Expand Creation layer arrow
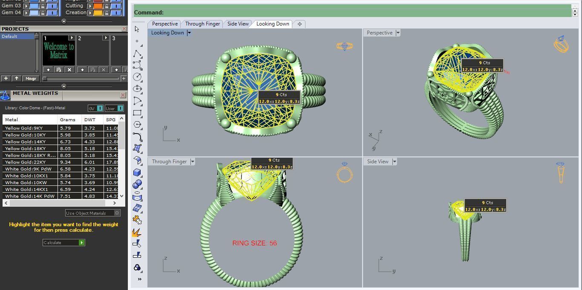Screen dimensions: 582x290 90,13
